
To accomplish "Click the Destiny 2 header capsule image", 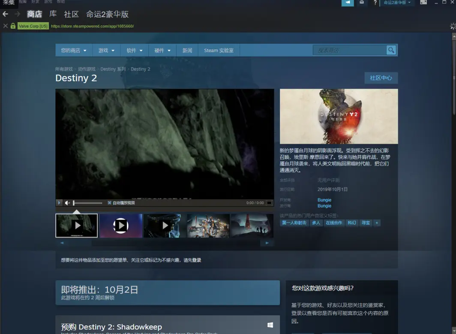I will [339, 116].
